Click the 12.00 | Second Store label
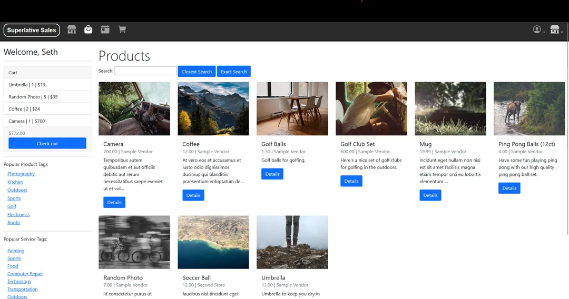 [x=203, y=285]
